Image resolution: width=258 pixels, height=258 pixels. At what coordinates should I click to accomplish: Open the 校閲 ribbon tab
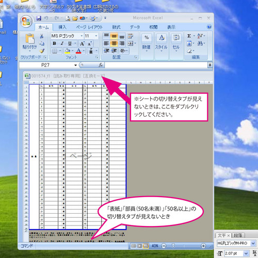coord(153,27)
